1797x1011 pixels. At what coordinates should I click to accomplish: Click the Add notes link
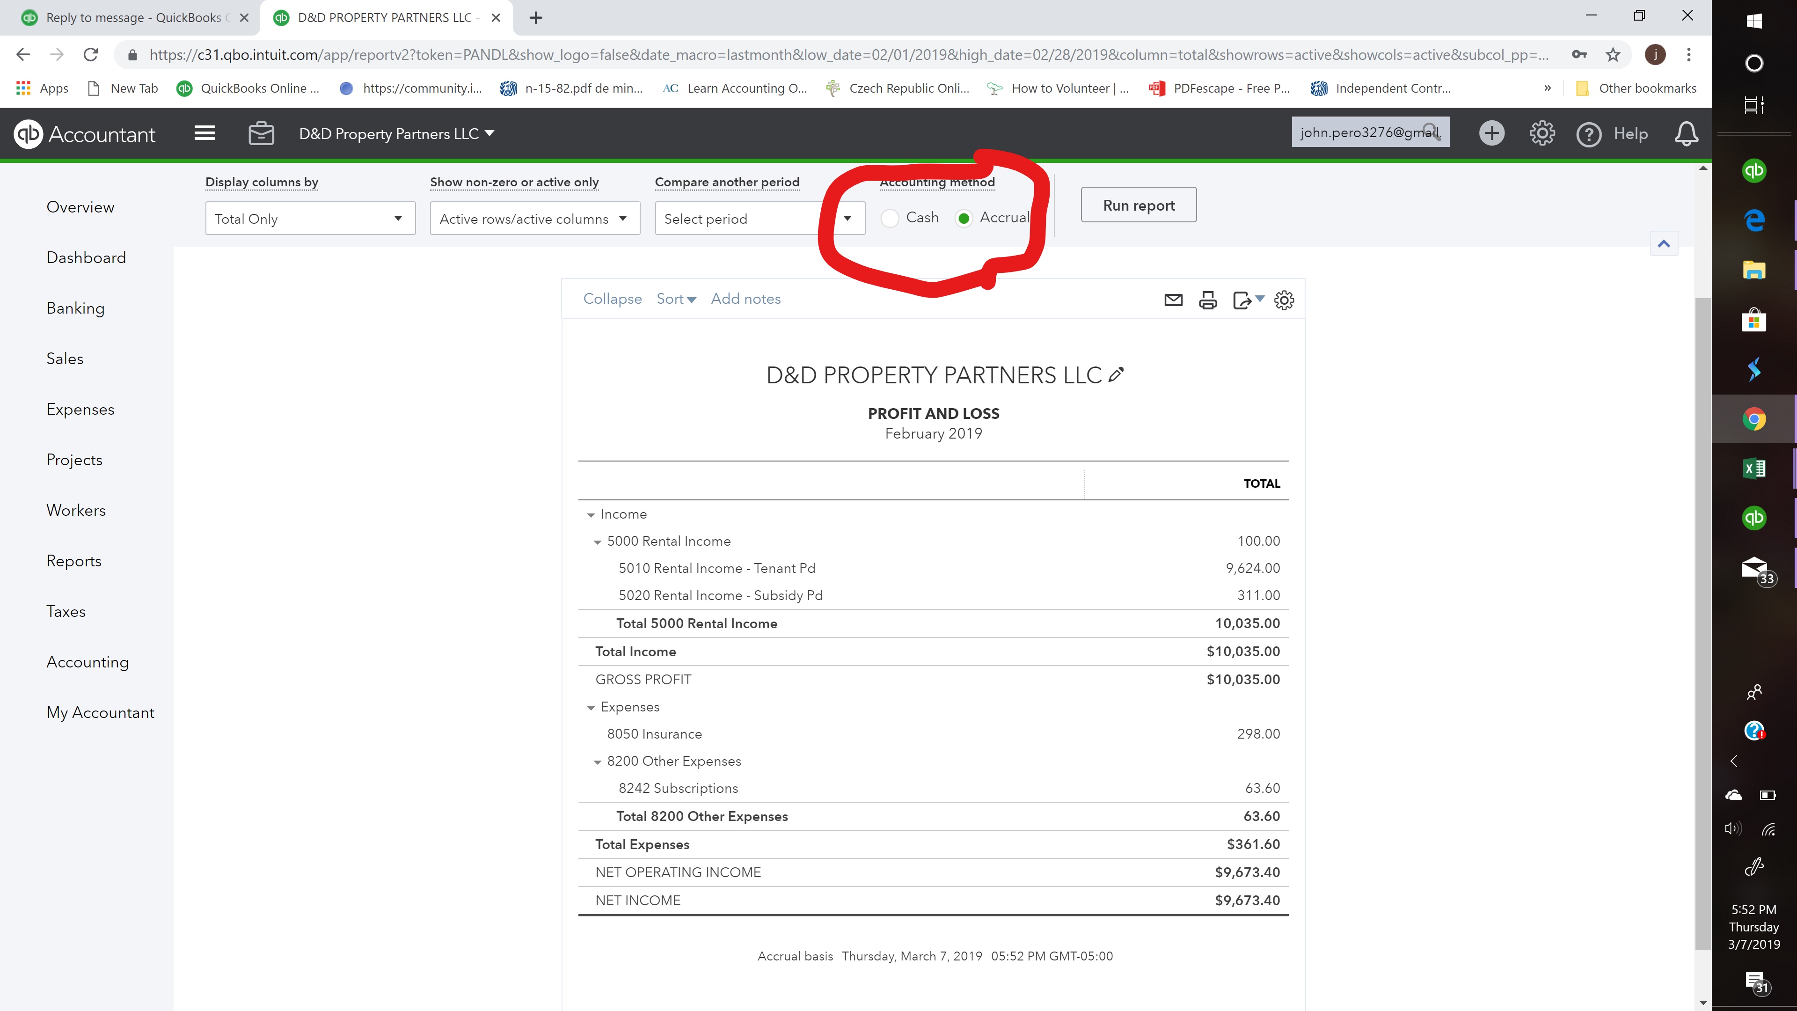pyautogui.click(x=745, y=299)
